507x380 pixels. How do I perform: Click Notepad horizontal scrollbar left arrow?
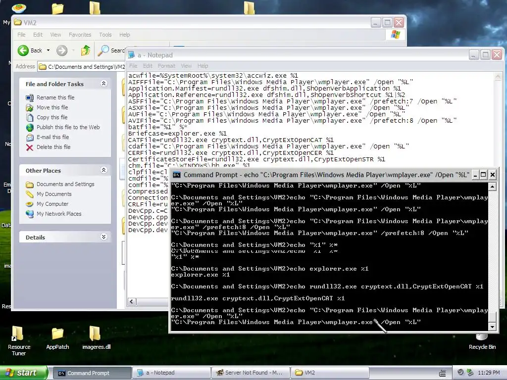tap(132, 302)
